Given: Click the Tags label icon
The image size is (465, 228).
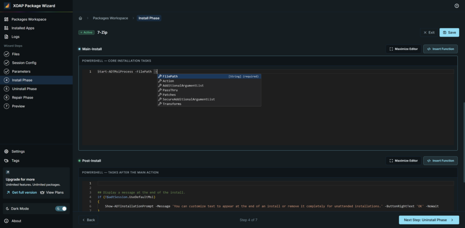Looking at the screenshot, I should (6, 161).
